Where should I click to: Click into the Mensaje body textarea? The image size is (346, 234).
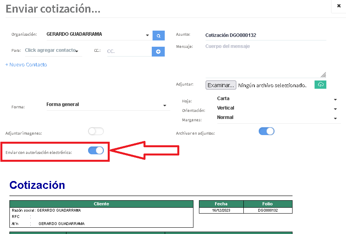(265, 59)
